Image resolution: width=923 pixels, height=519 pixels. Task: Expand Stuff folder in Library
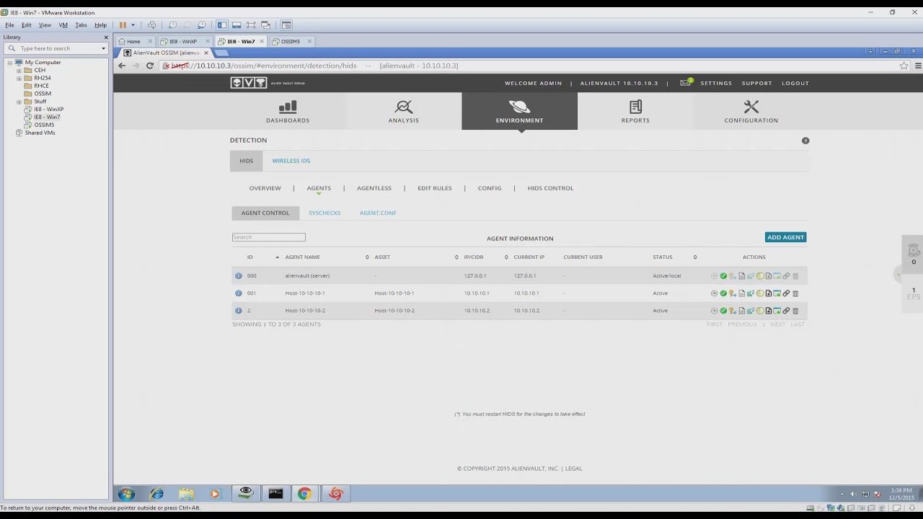click(x=19, y=102)
